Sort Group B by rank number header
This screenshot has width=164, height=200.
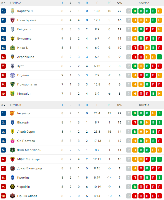pyautogui.click(x=3, y=105)
